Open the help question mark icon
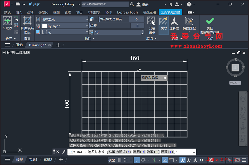 (189, 4)
